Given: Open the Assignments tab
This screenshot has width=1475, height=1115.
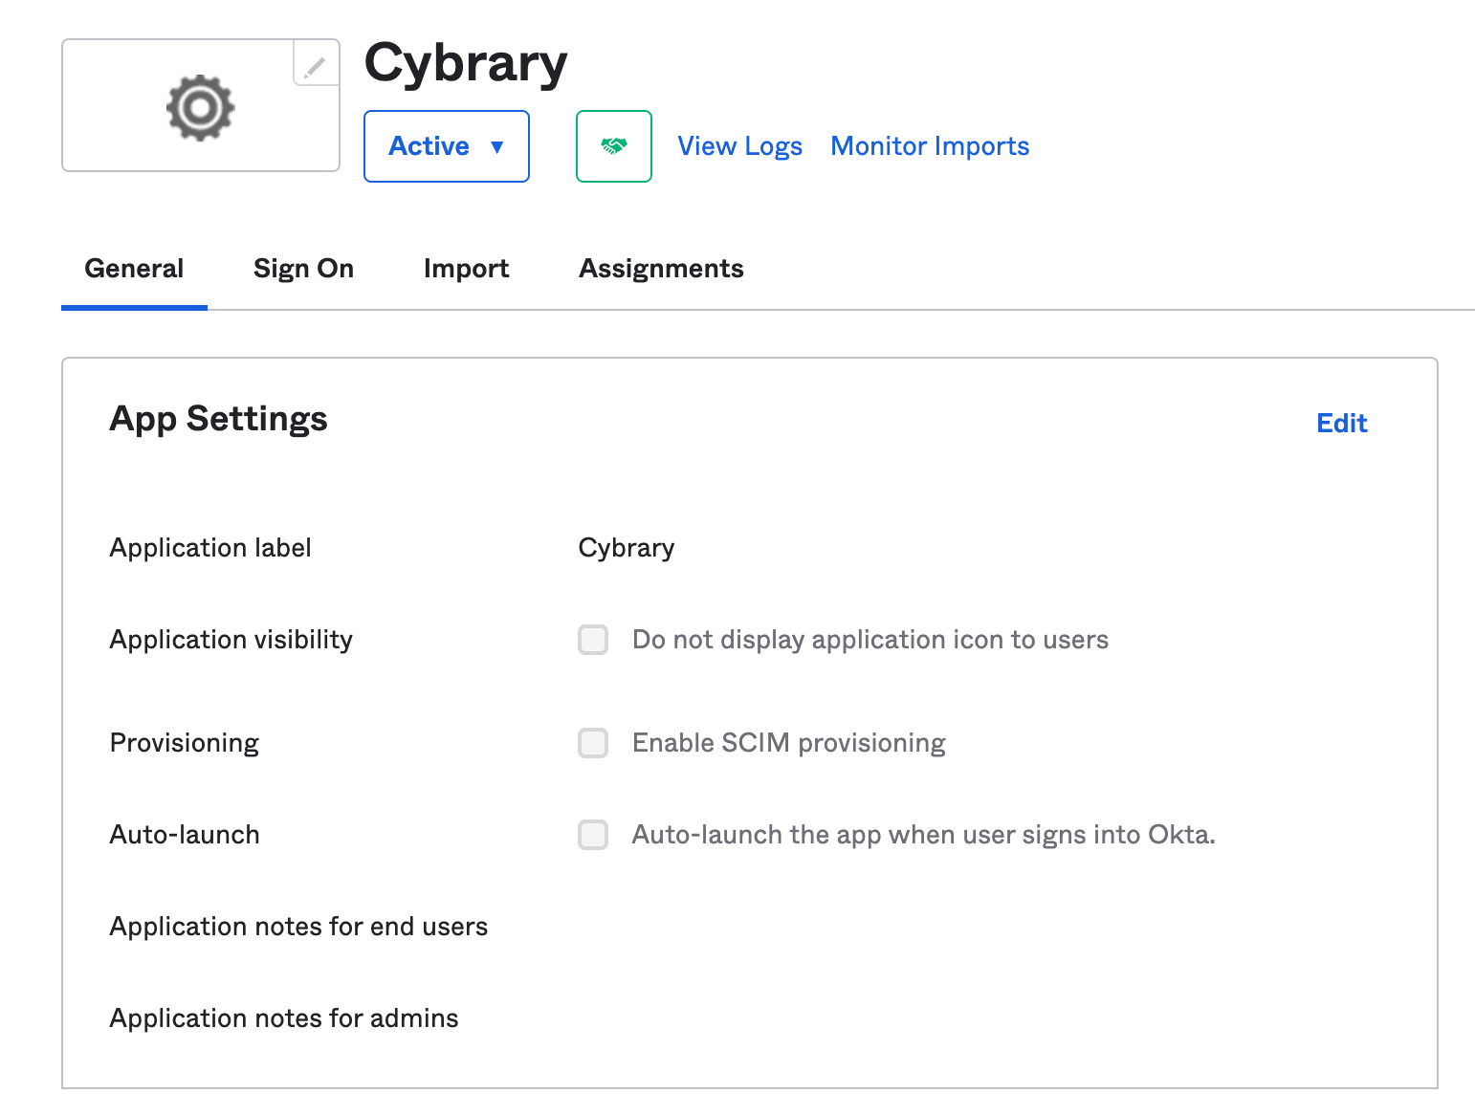Looking at the screenshot, I should coord(661,269).
